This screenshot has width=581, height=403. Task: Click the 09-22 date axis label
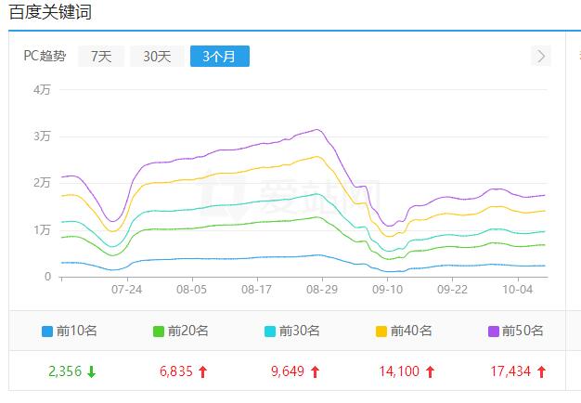[452, 290]
